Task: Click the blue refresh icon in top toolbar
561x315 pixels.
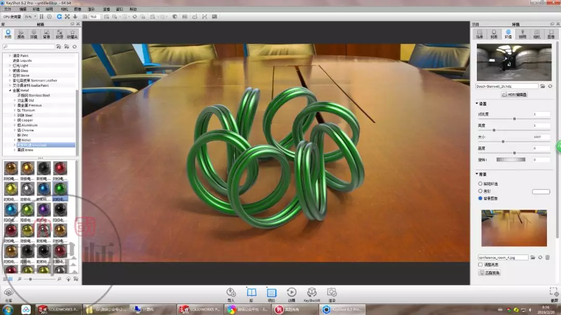Action: (x=59, y=17)
